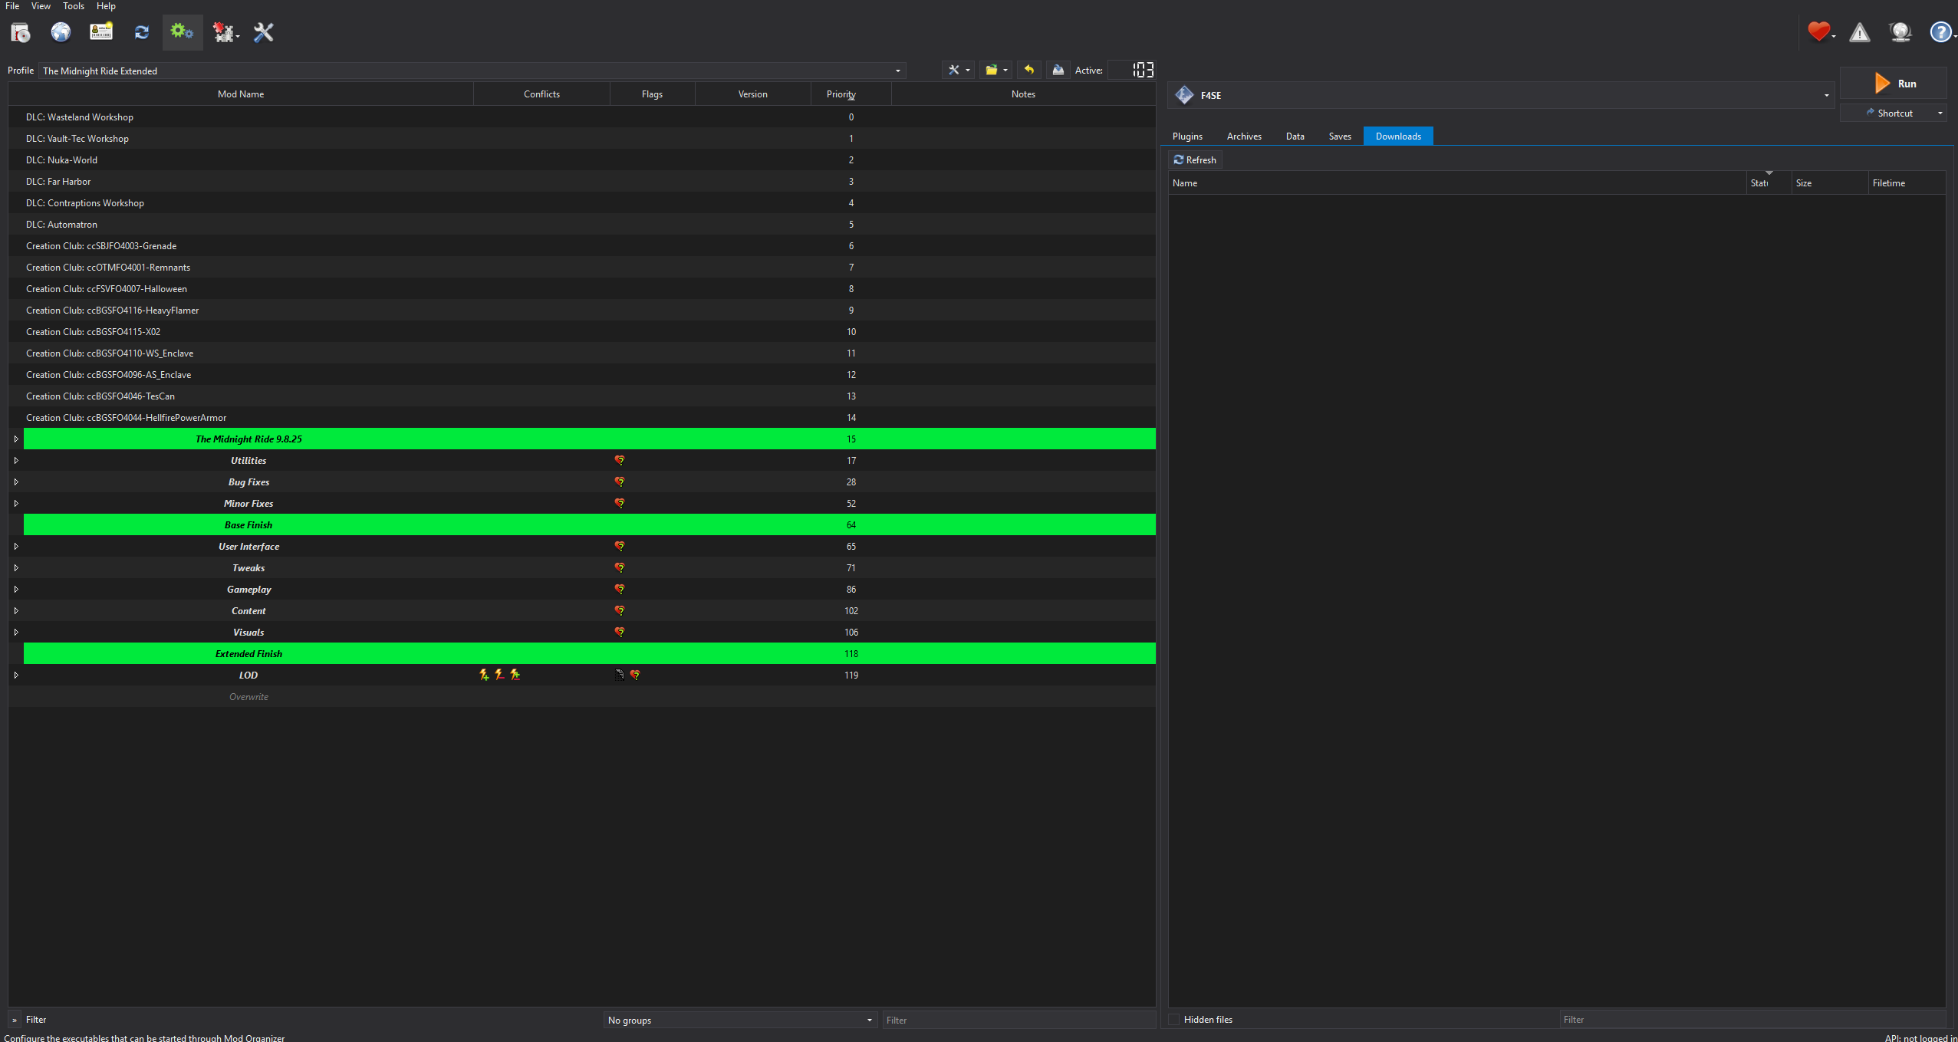Open the Profiles ID card icon

[101, 32]
